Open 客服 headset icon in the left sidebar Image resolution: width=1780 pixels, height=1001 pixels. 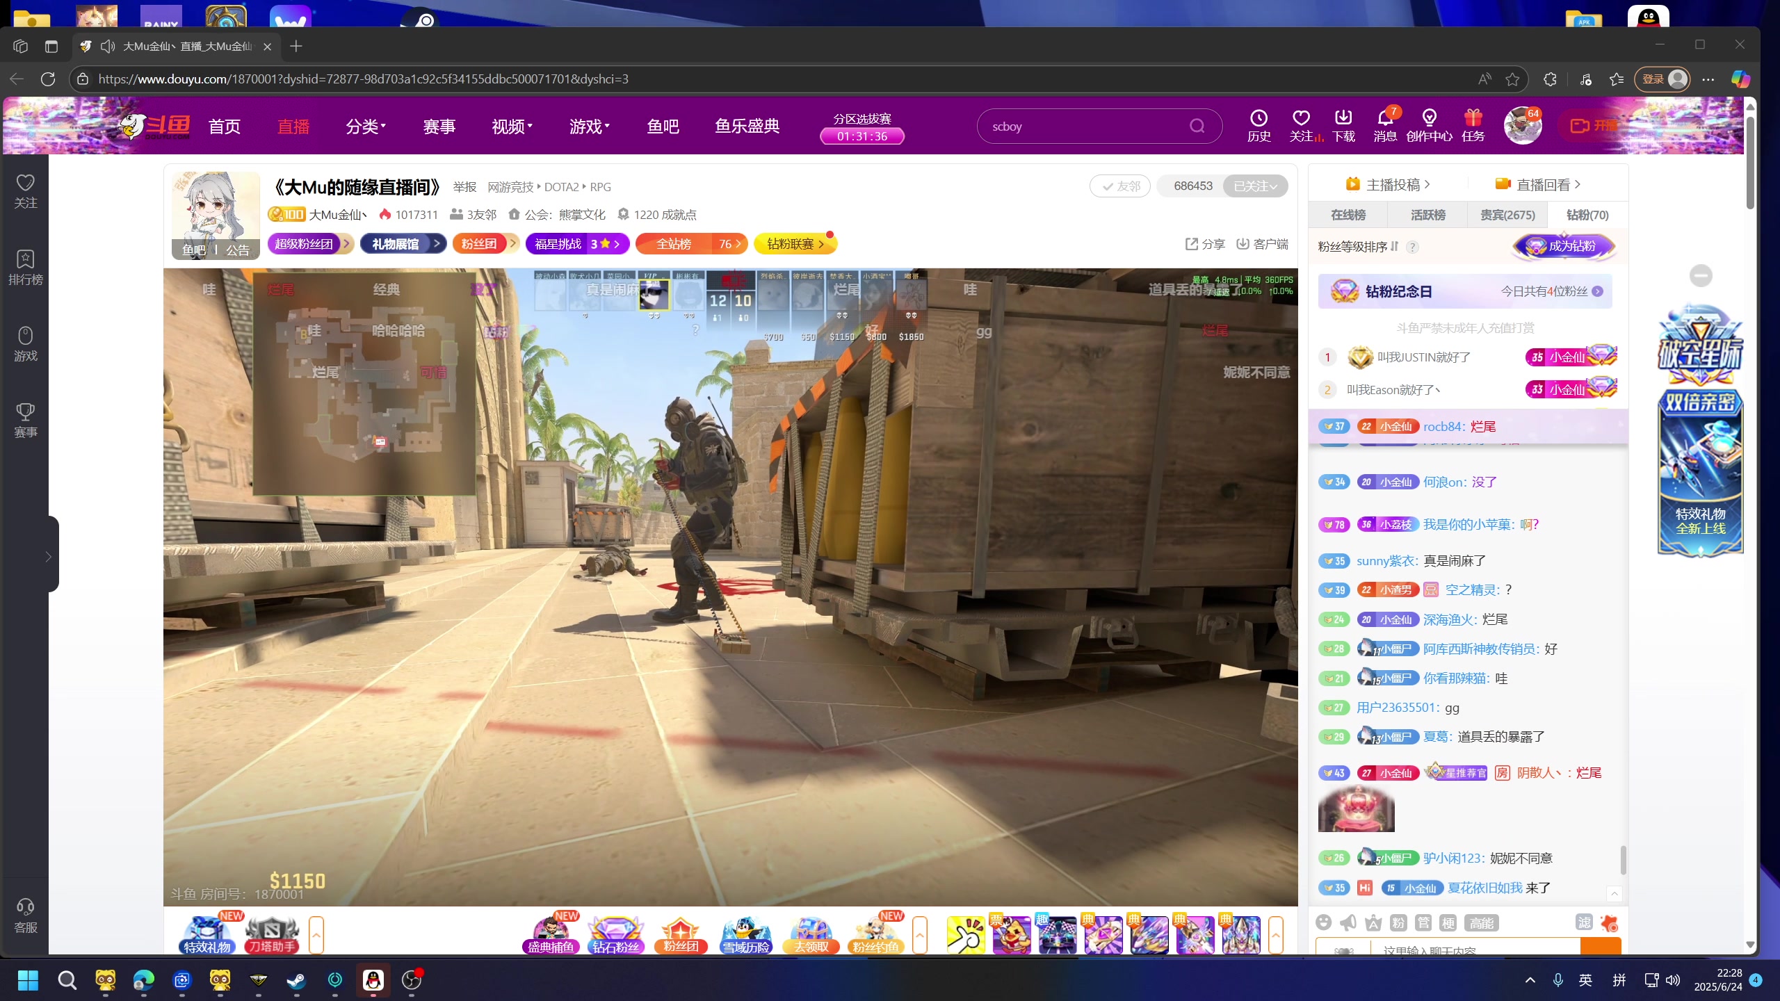click(x=26, y=915)
